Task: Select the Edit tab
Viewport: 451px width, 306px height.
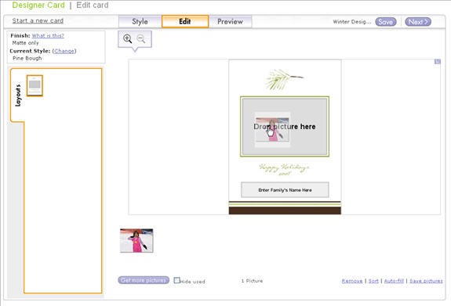Action: click(185, 22)
